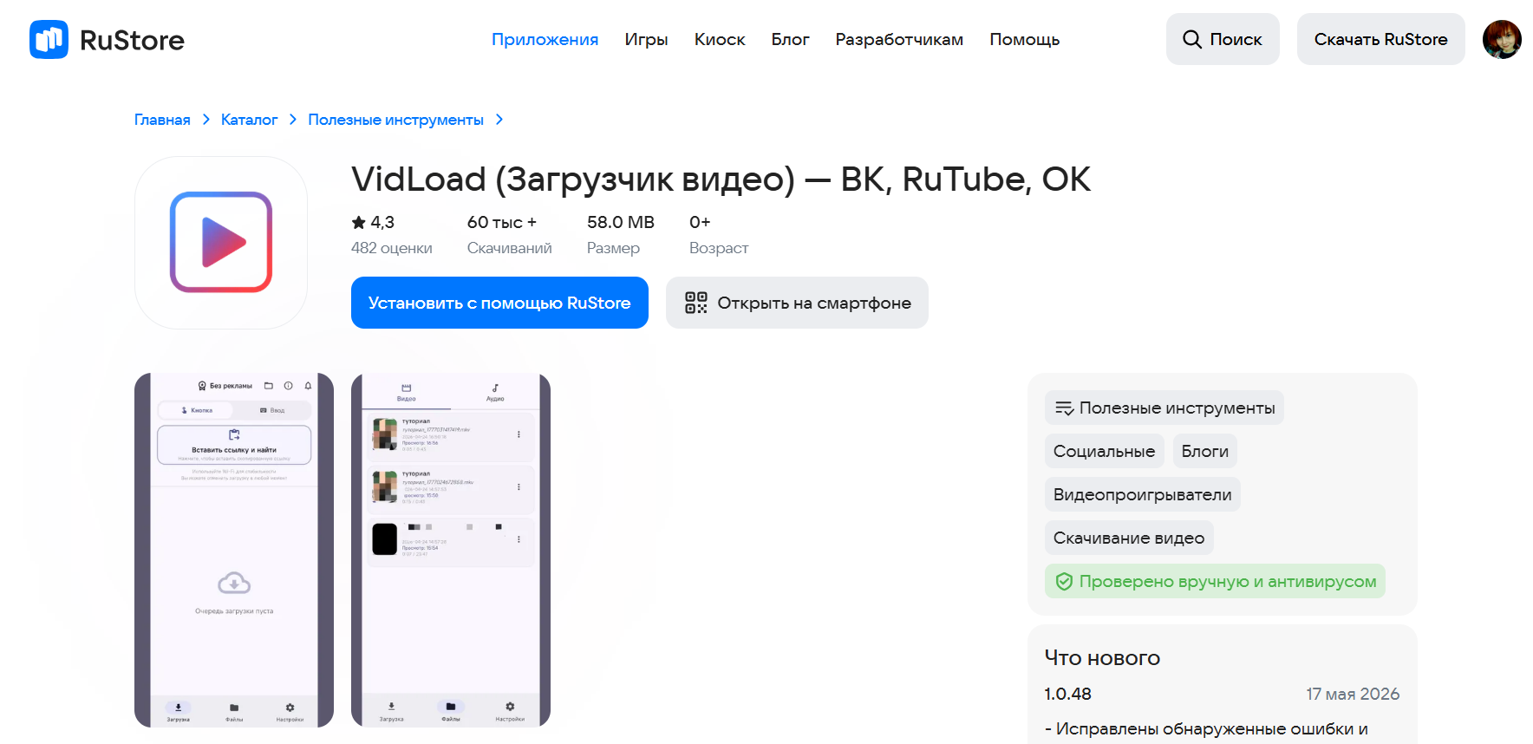Open Полезные инструменты breadcrumb link
The image size is (1533, 744).
395,120
